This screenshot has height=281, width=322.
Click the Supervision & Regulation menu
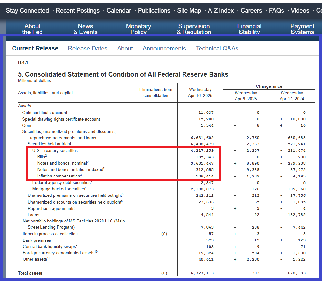[194, 29]
